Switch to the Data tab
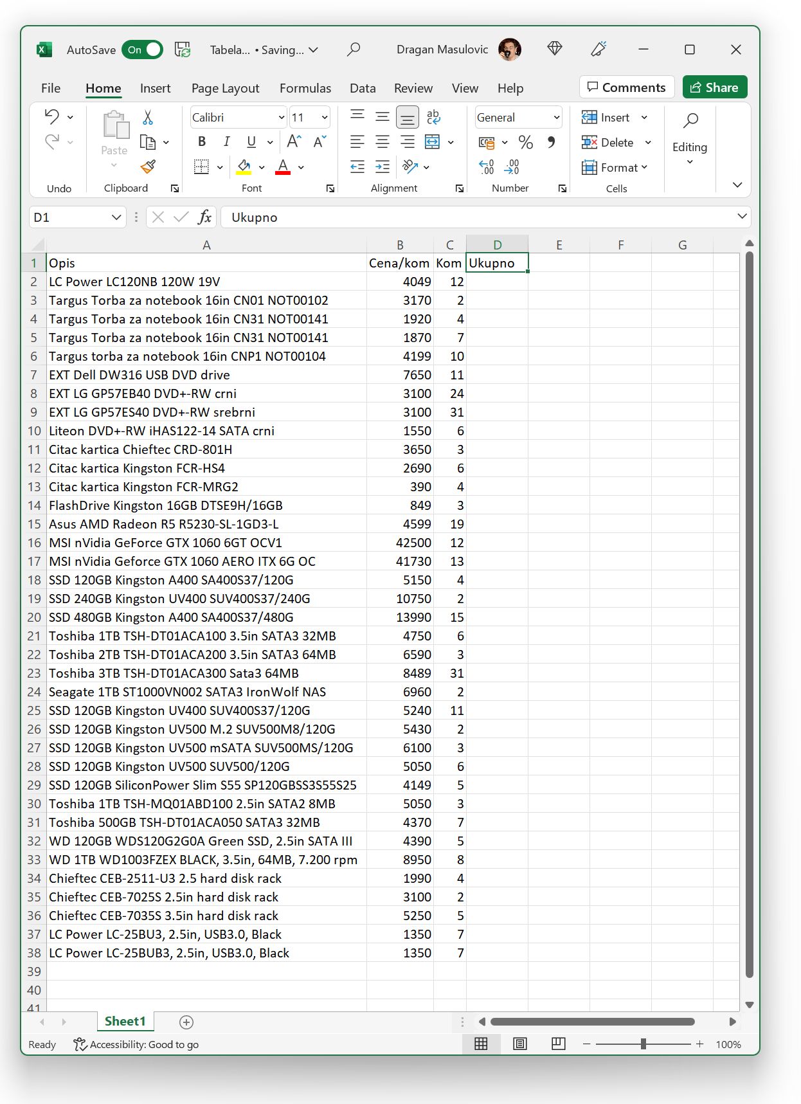Viewport: 801px width, 1104px height. [x=363, y=88]
